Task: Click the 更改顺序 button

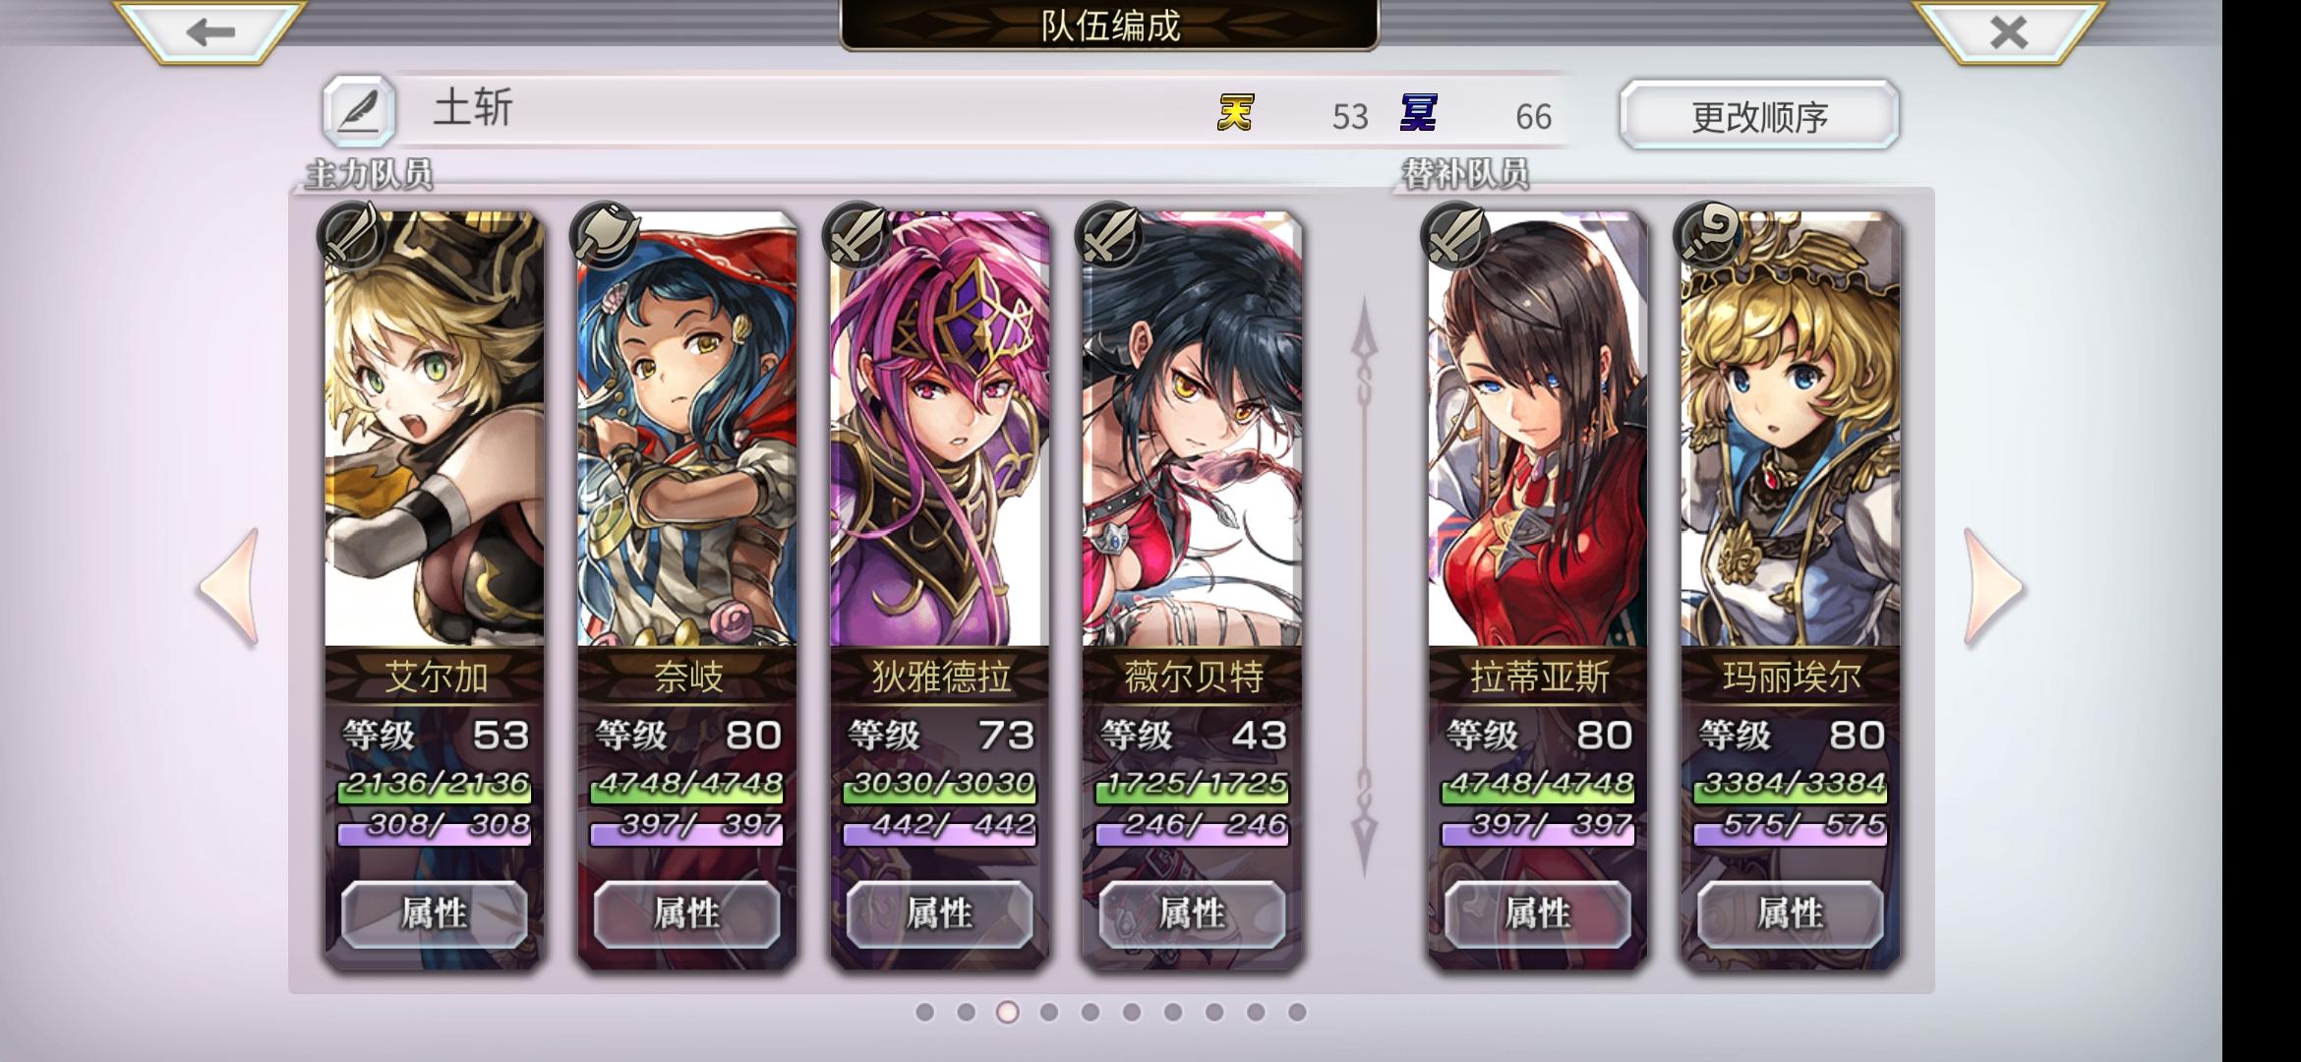Action: 1759,115
